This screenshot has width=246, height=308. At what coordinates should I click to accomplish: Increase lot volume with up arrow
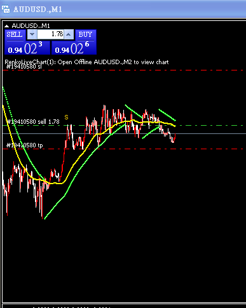(69, 34)
